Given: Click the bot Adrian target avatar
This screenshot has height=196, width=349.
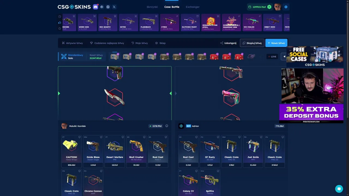Looking at the screenshot, I should (181, 126).
